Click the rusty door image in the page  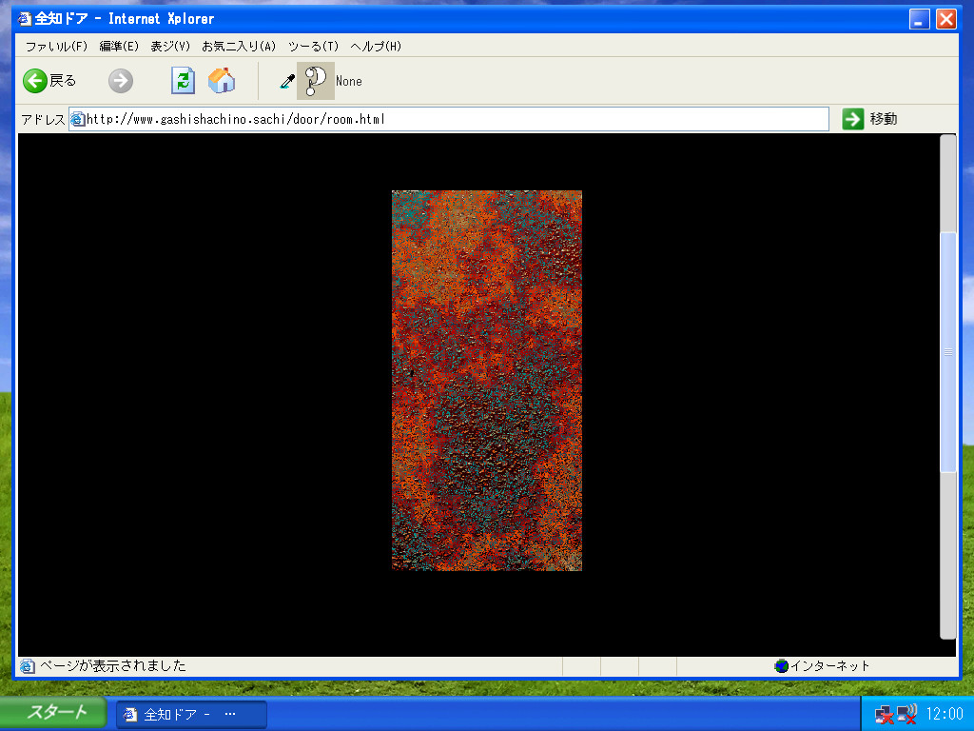(486, 381)
